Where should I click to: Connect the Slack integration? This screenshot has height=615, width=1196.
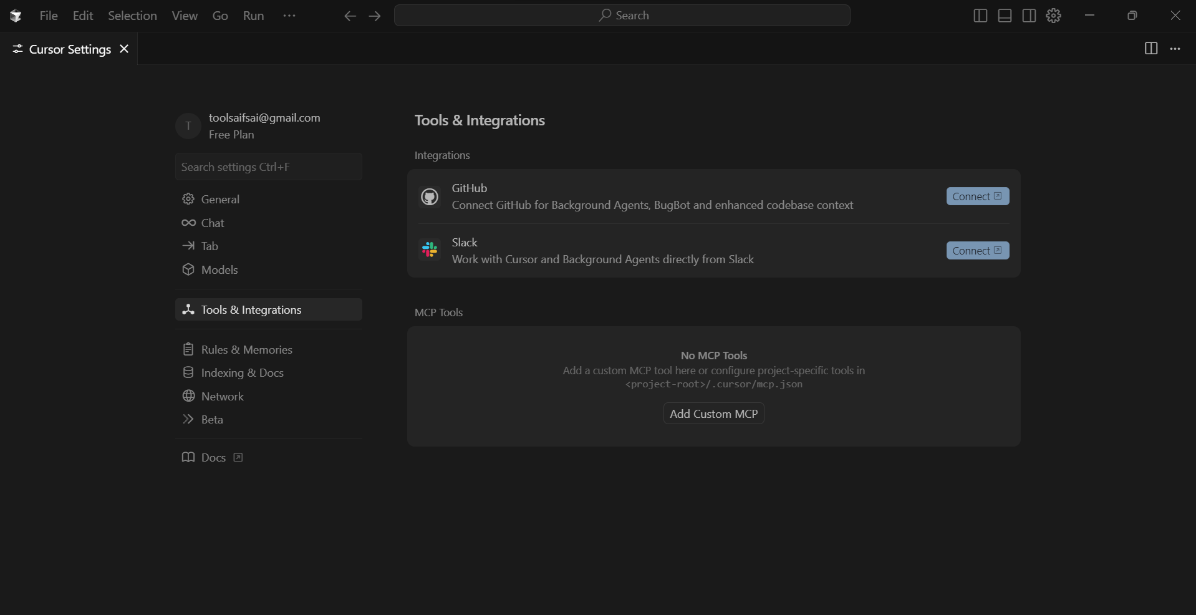click(978, 251)
